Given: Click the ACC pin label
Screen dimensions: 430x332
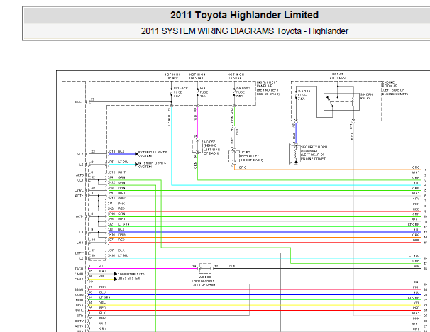Looking at the screenshot, I should click(79, 101).
